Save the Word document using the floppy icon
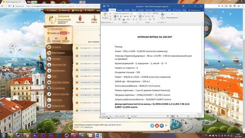 coord(104,6)
